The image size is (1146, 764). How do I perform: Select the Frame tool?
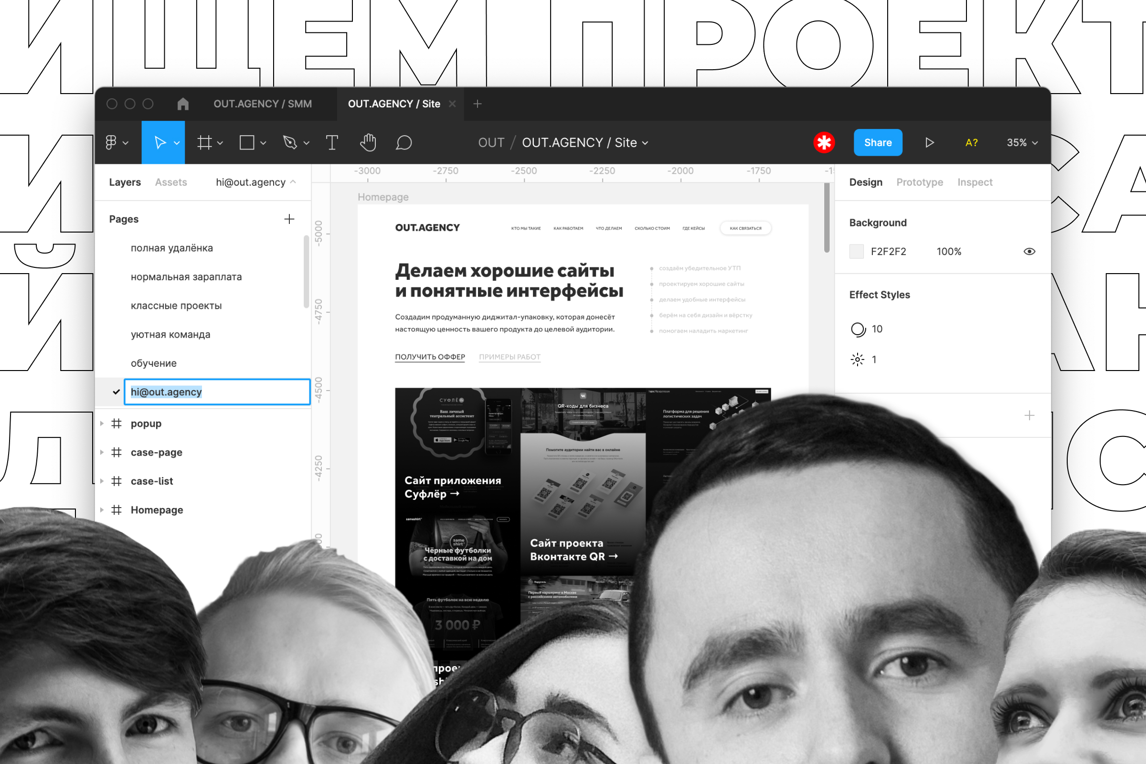coord(205,142)
